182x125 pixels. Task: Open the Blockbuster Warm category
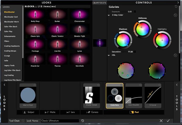tap(11, 22)
